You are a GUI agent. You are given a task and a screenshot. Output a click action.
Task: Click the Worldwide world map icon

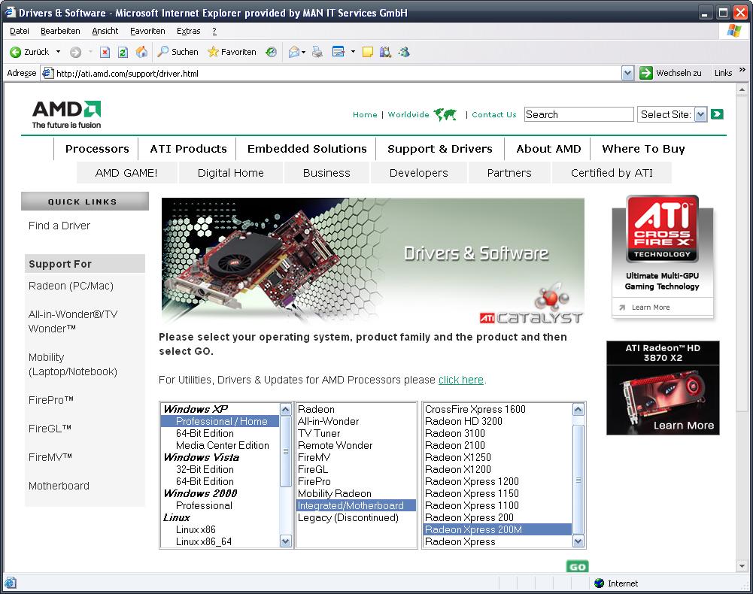click(445, 114)
